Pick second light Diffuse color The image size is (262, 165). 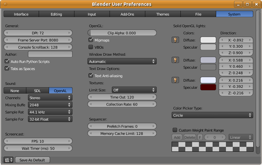coord(208,60)
